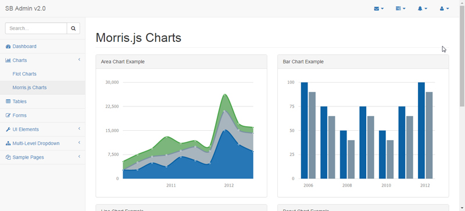Click the 22,500 y-axis label
The image size is (465, 211).
(112, 106)
